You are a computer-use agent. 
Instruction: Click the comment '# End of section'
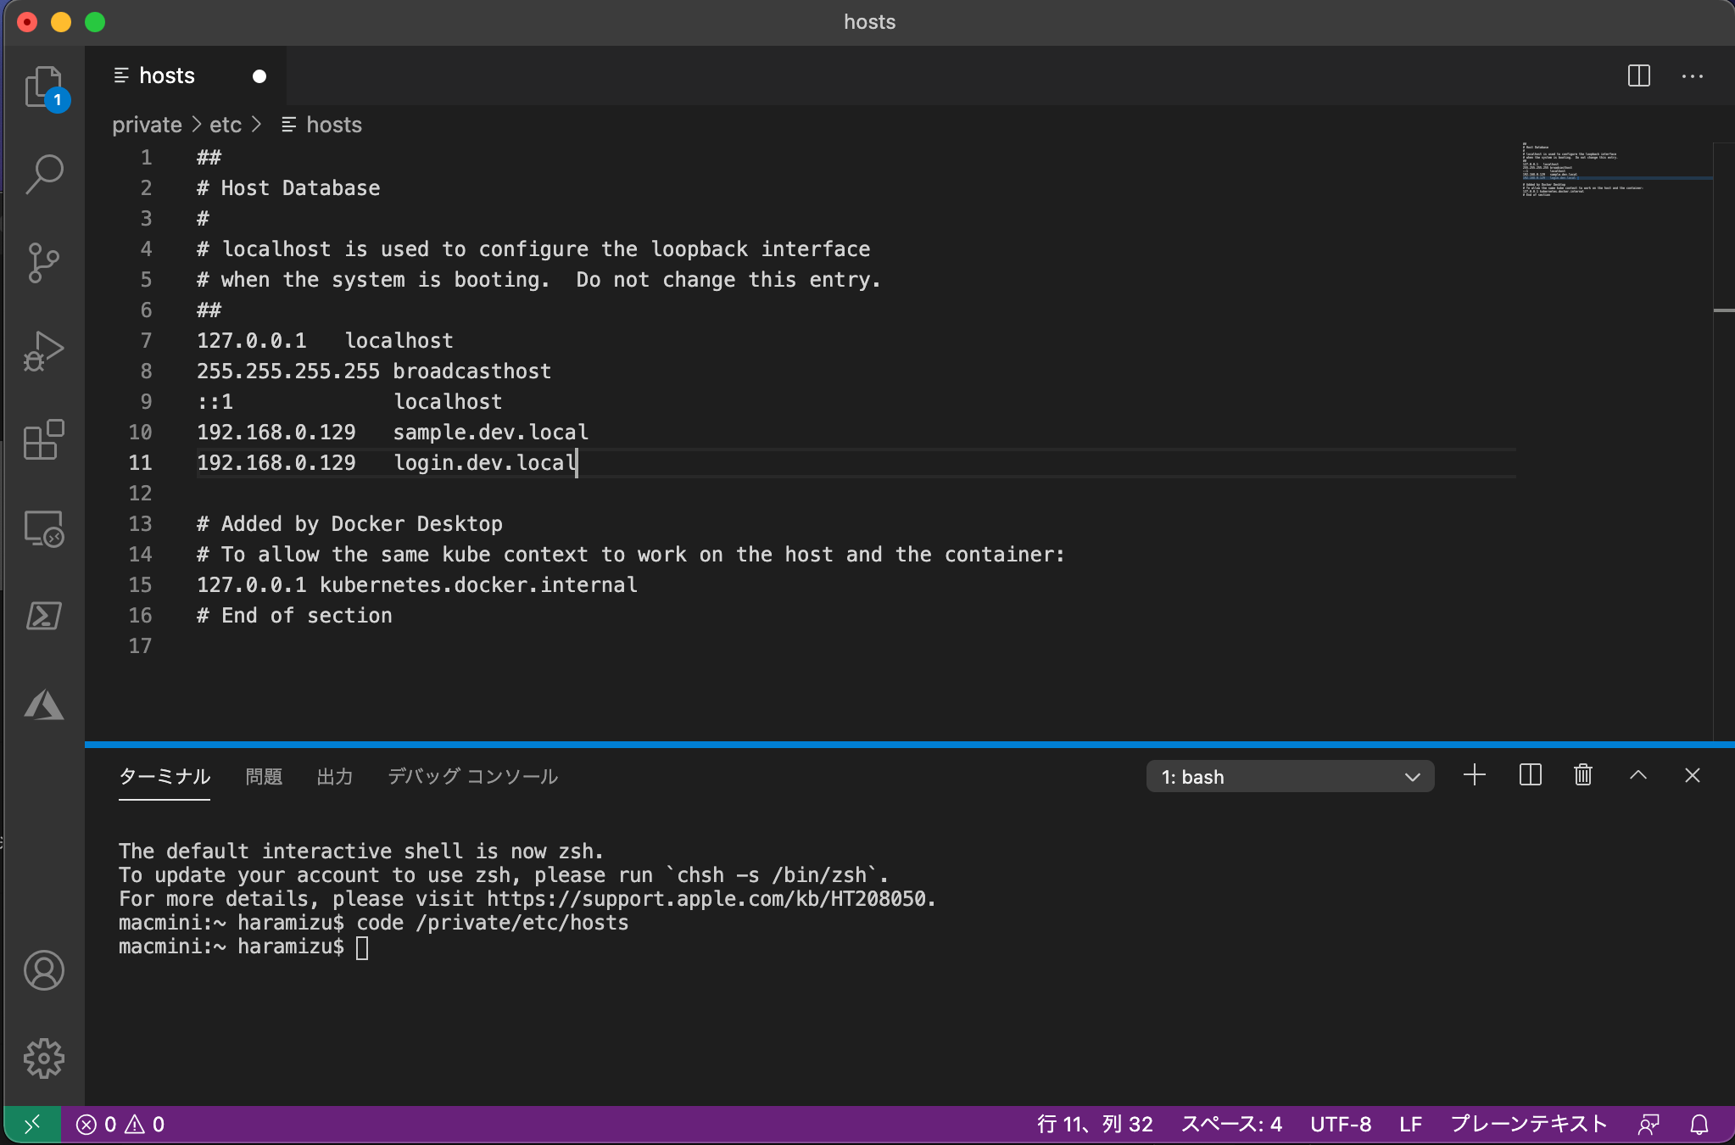294,616
